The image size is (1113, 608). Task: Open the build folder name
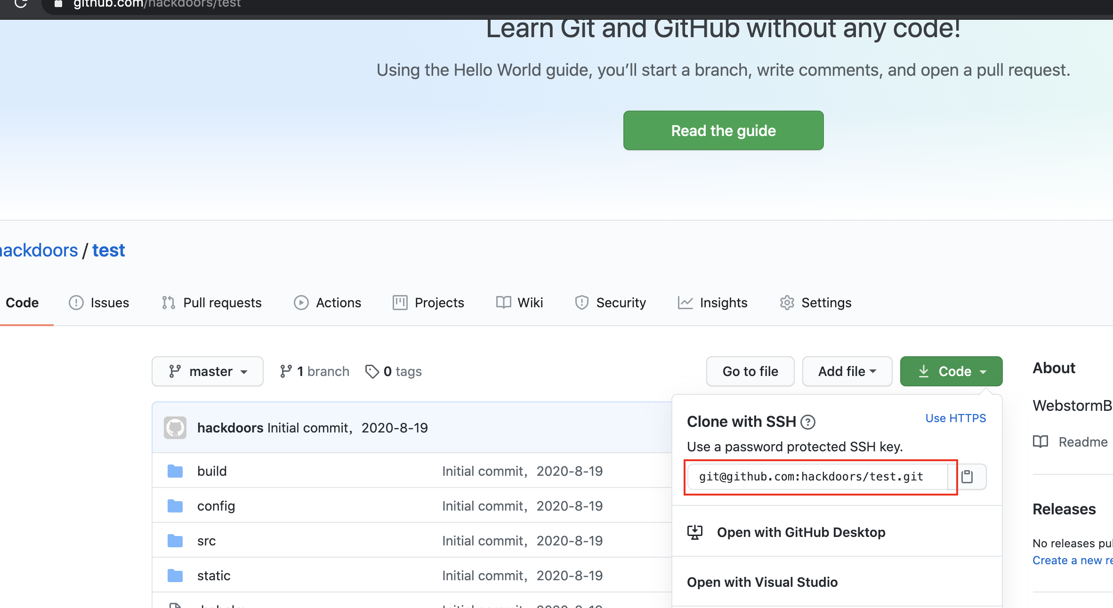[x=212, y=471]
